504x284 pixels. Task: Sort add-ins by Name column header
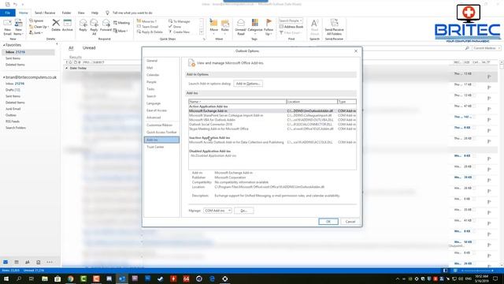click(238, 102)
